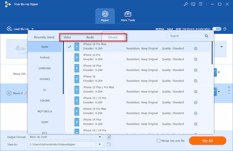
Task: Click the register key icon
Action: pos(186,4)
